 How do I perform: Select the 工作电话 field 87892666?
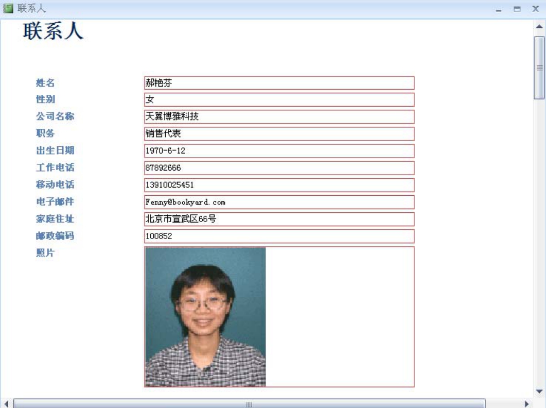tap(279, 168)
